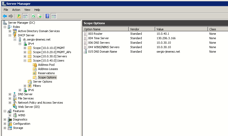This screenshot has height=136, width=228.
Task: Collapse the DHCP Server node
Action: (10, 35)
